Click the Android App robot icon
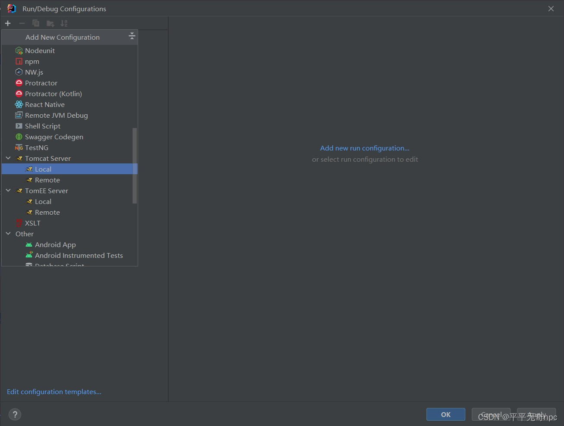564x426 pixels. [x=29, y=244]
